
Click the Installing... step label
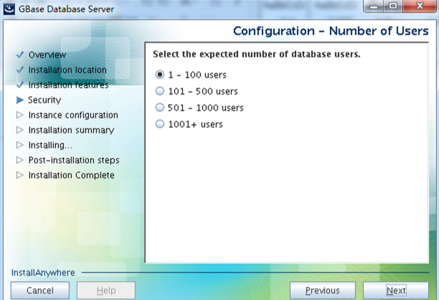pos(50,145)
